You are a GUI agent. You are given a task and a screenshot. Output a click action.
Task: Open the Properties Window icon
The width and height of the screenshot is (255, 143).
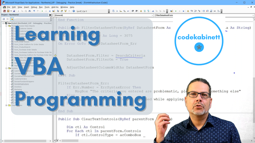61,11
